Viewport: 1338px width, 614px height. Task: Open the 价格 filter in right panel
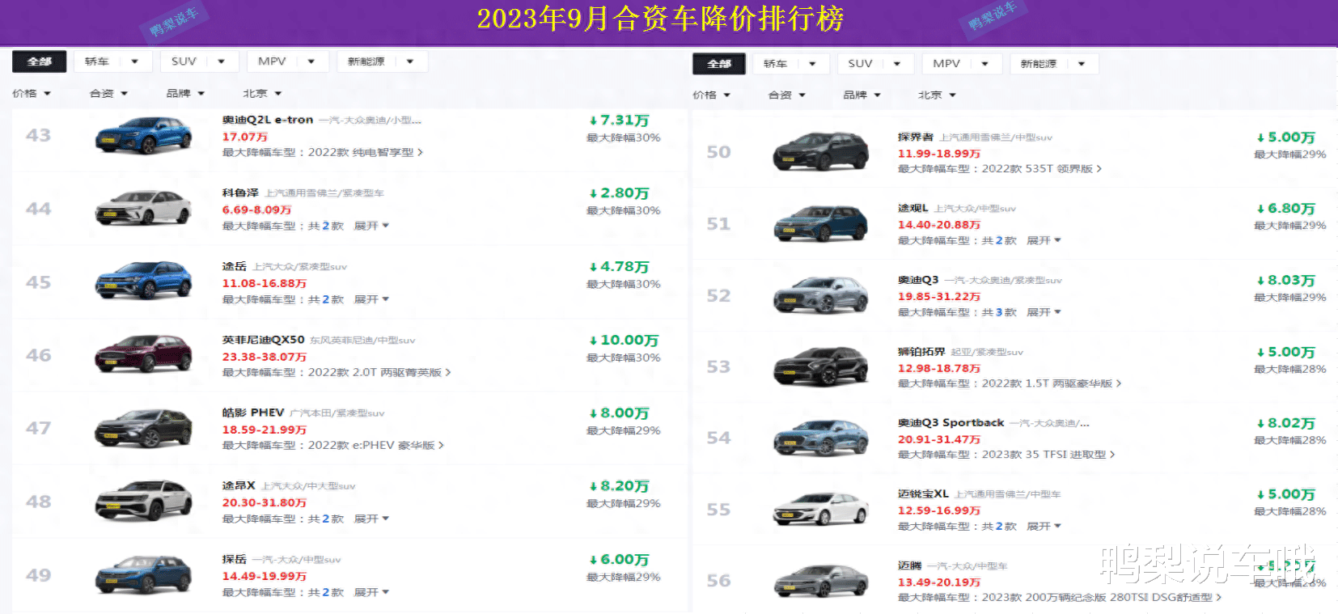click(712, 95)
